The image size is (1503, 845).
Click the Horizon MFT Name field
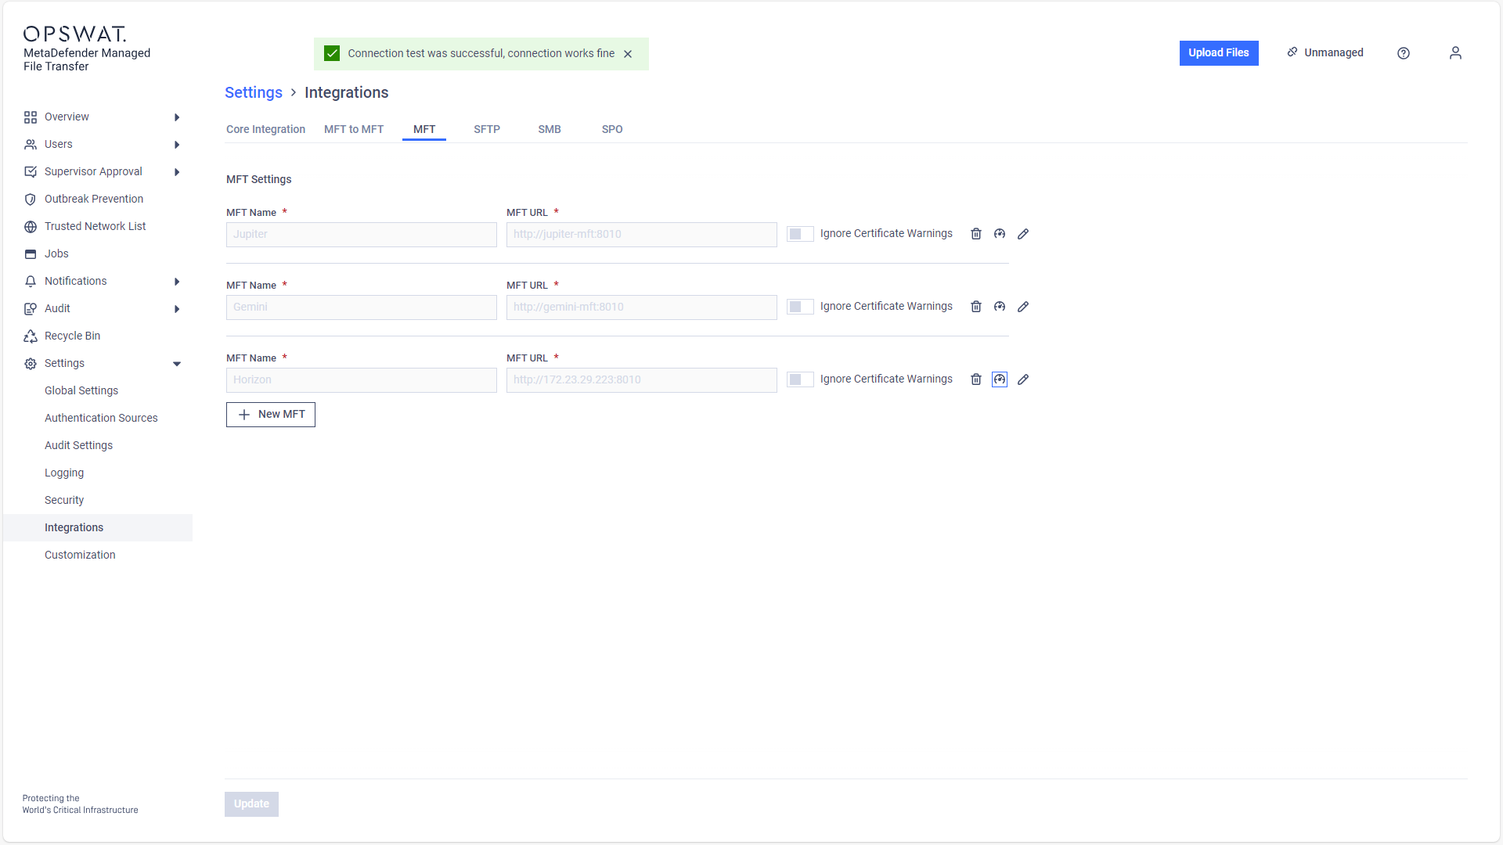click(362, 380)
